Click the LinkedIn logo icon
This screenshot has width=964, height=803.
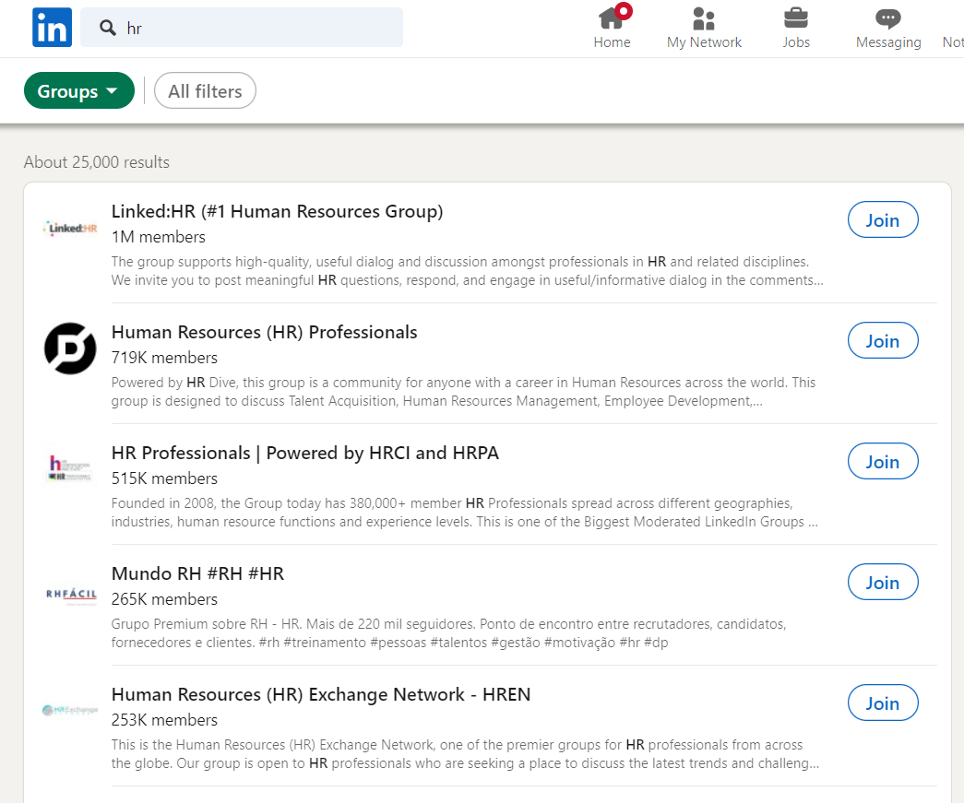pyautogui.click(x=52, y=27)
